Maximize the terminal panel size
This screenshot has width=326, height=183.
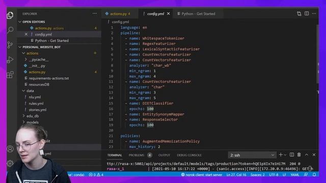click(307, 155)
